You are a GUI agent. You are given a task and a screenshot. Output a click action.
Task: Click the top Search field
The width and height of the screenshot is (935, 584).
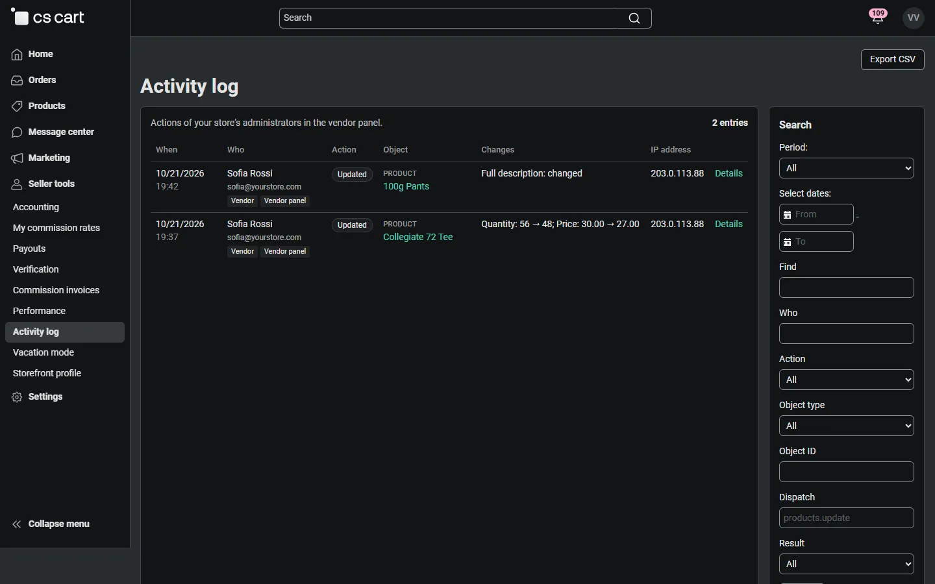click(465, 18)
